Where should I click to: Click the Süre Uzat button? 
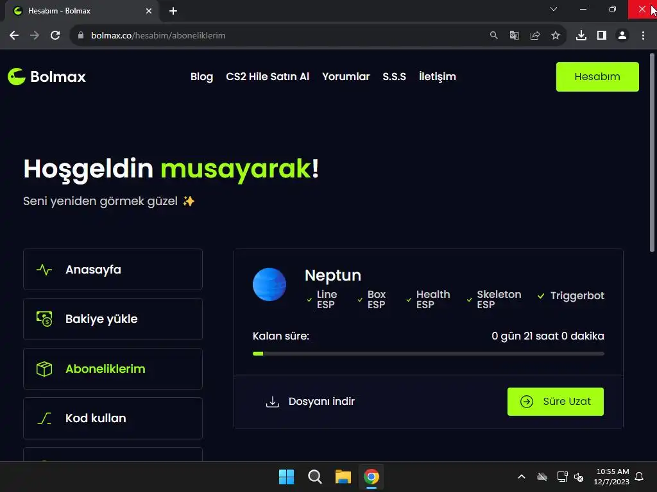click(x=555, y=402)
